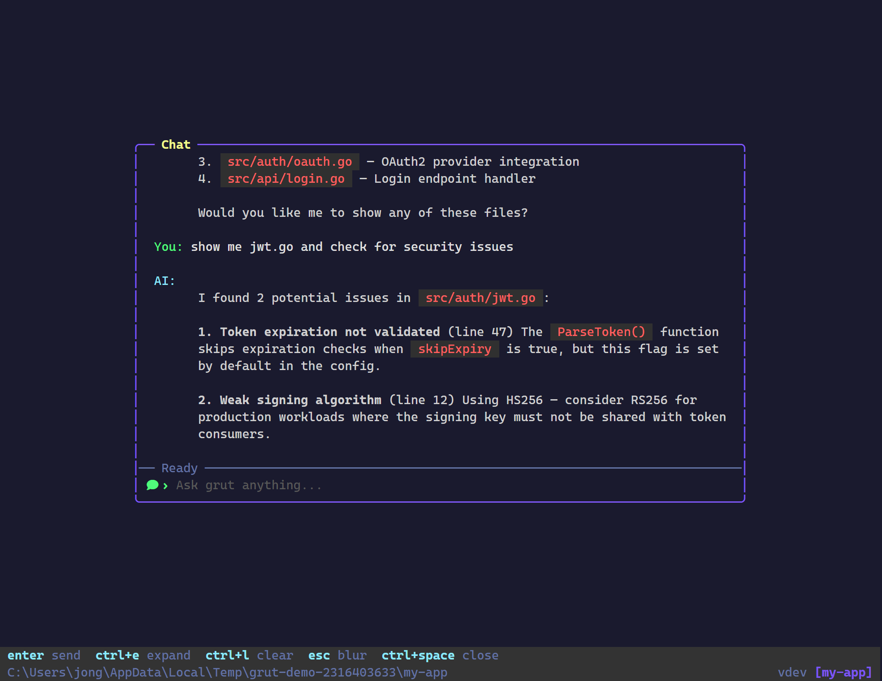
Task: Click the send action label
Action: click(66, 655)
